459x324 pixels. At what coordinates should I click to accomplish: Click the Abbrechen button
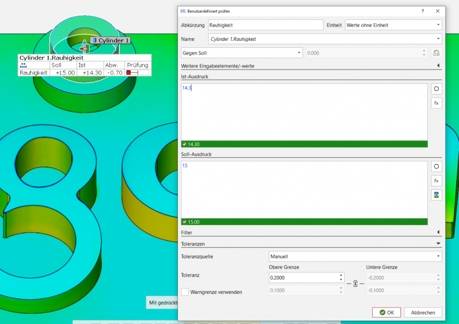[x=423, y=313]
